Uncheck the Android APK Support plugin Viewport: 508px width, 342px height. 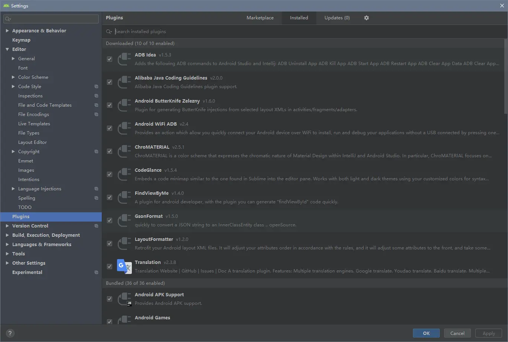point(110,299)
